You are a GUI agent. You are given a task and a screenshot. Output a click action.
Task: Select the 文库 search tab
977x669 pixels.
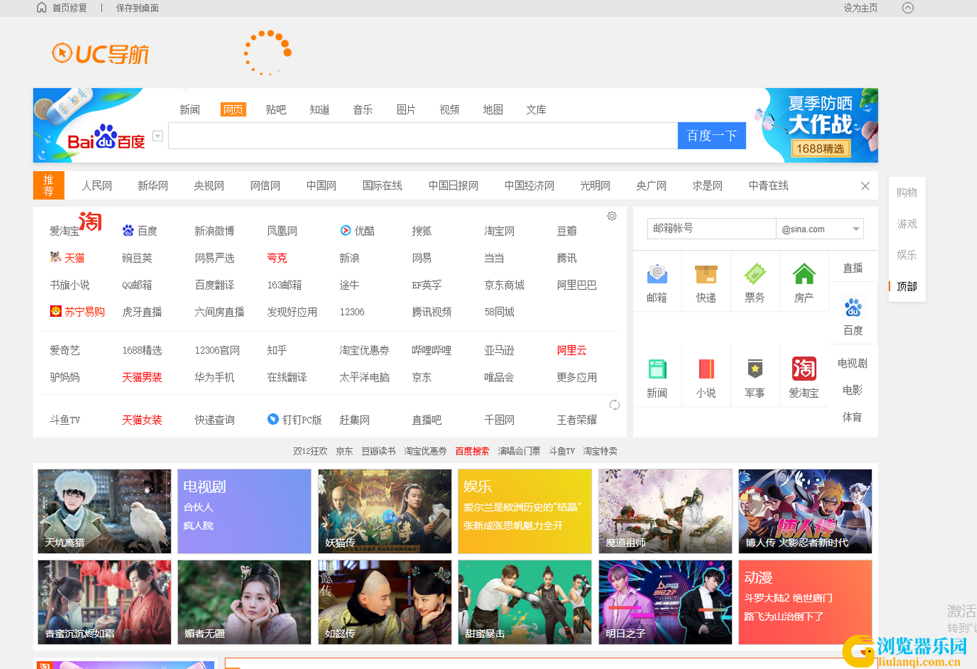(x=536, y=109)
